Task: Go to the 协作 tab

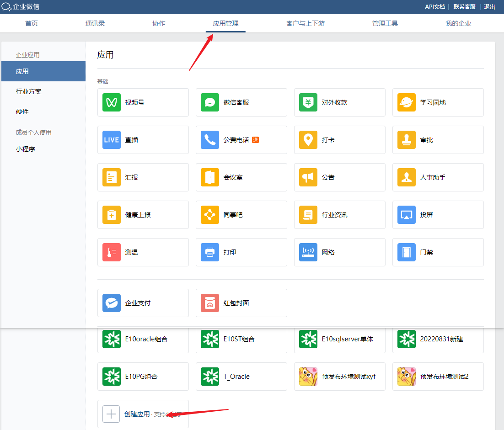Action: click(x=159, y=23)
